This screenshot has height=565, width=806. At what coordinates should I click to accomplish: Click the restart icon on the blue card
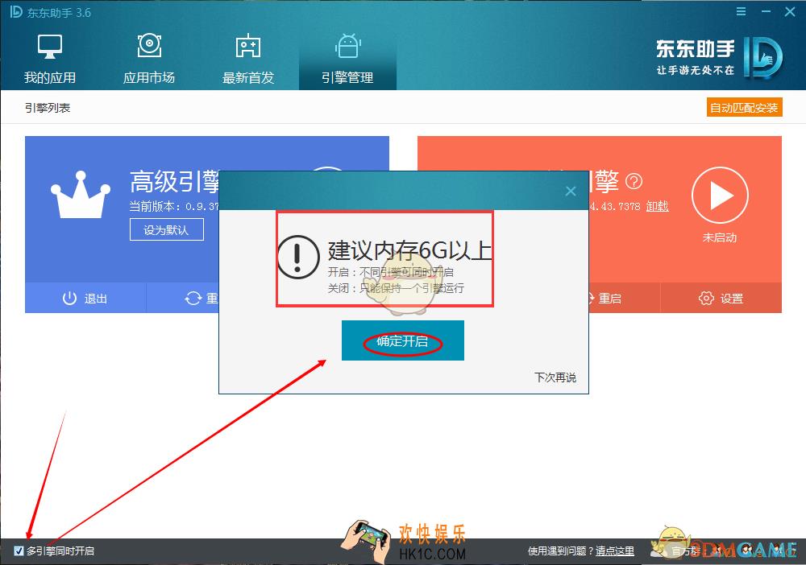[x=193, y=298]
